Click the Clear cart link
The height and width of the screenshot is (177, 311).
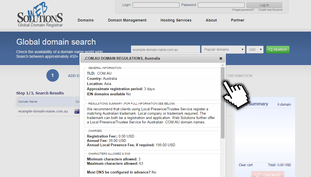point(246,165)
